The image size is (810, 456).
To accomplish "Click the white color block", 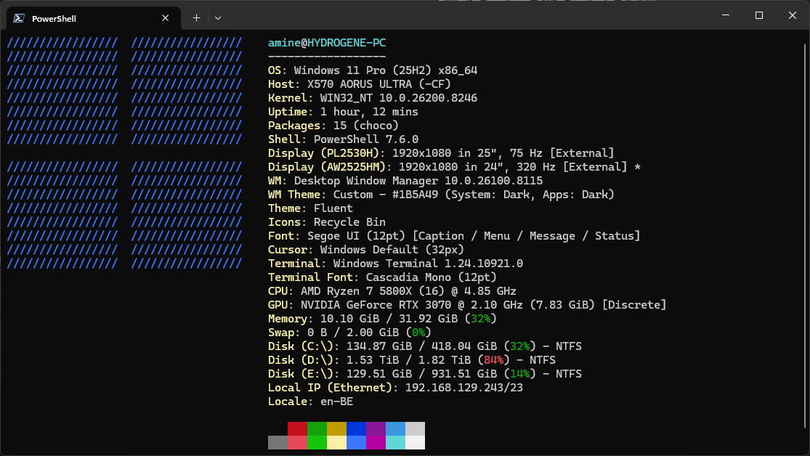I will pyautogui.click(x=416, y=443).
